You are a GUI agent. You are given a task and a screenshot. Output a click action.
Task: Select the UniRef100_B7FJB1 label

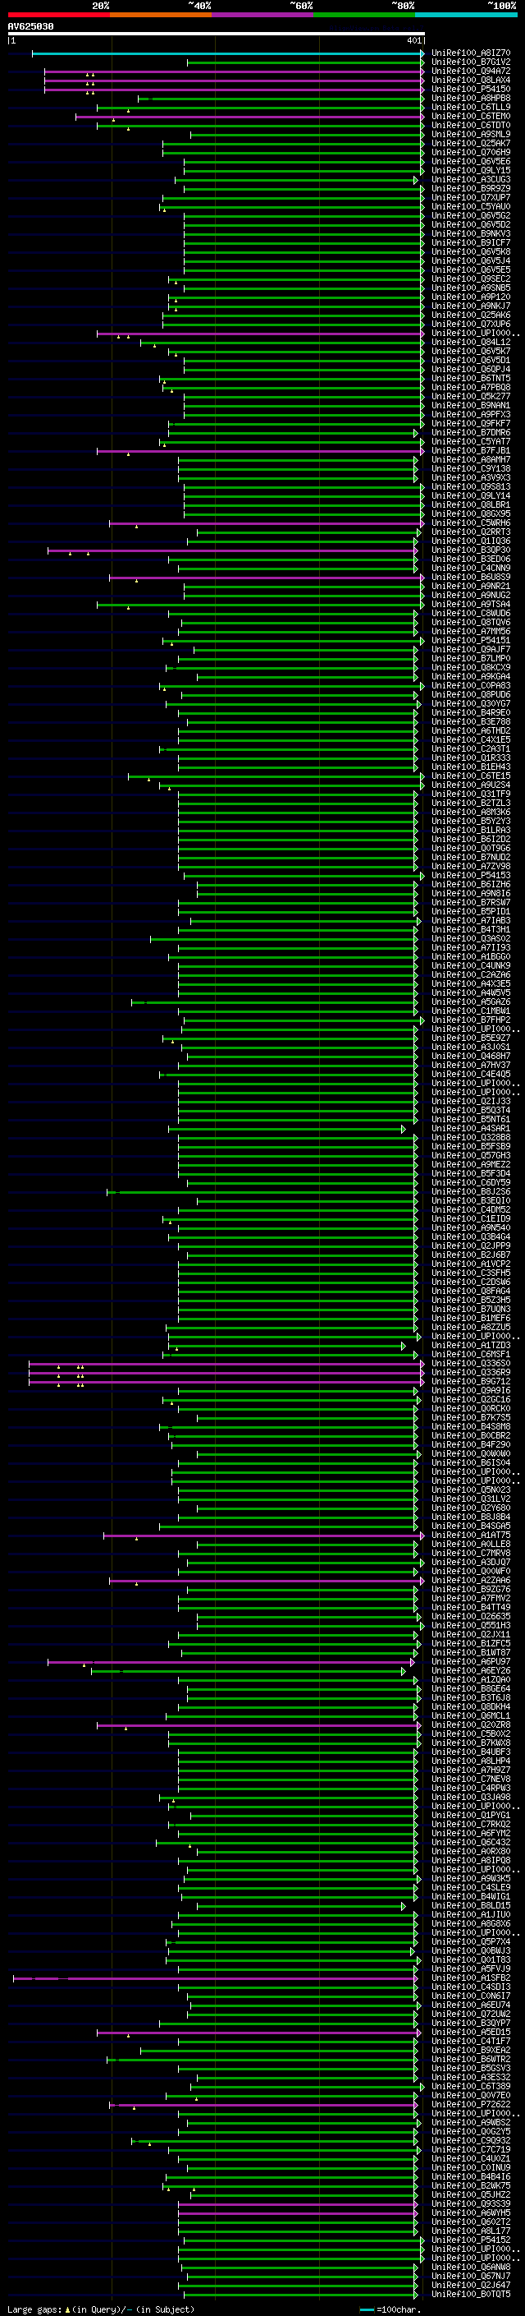click(470, 450)
